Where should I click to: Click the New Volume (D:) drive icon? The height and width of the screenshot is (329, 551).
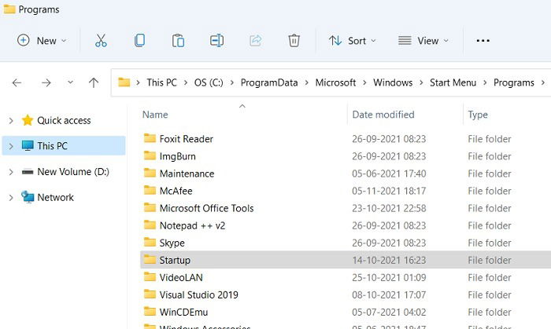coord(28,172)
